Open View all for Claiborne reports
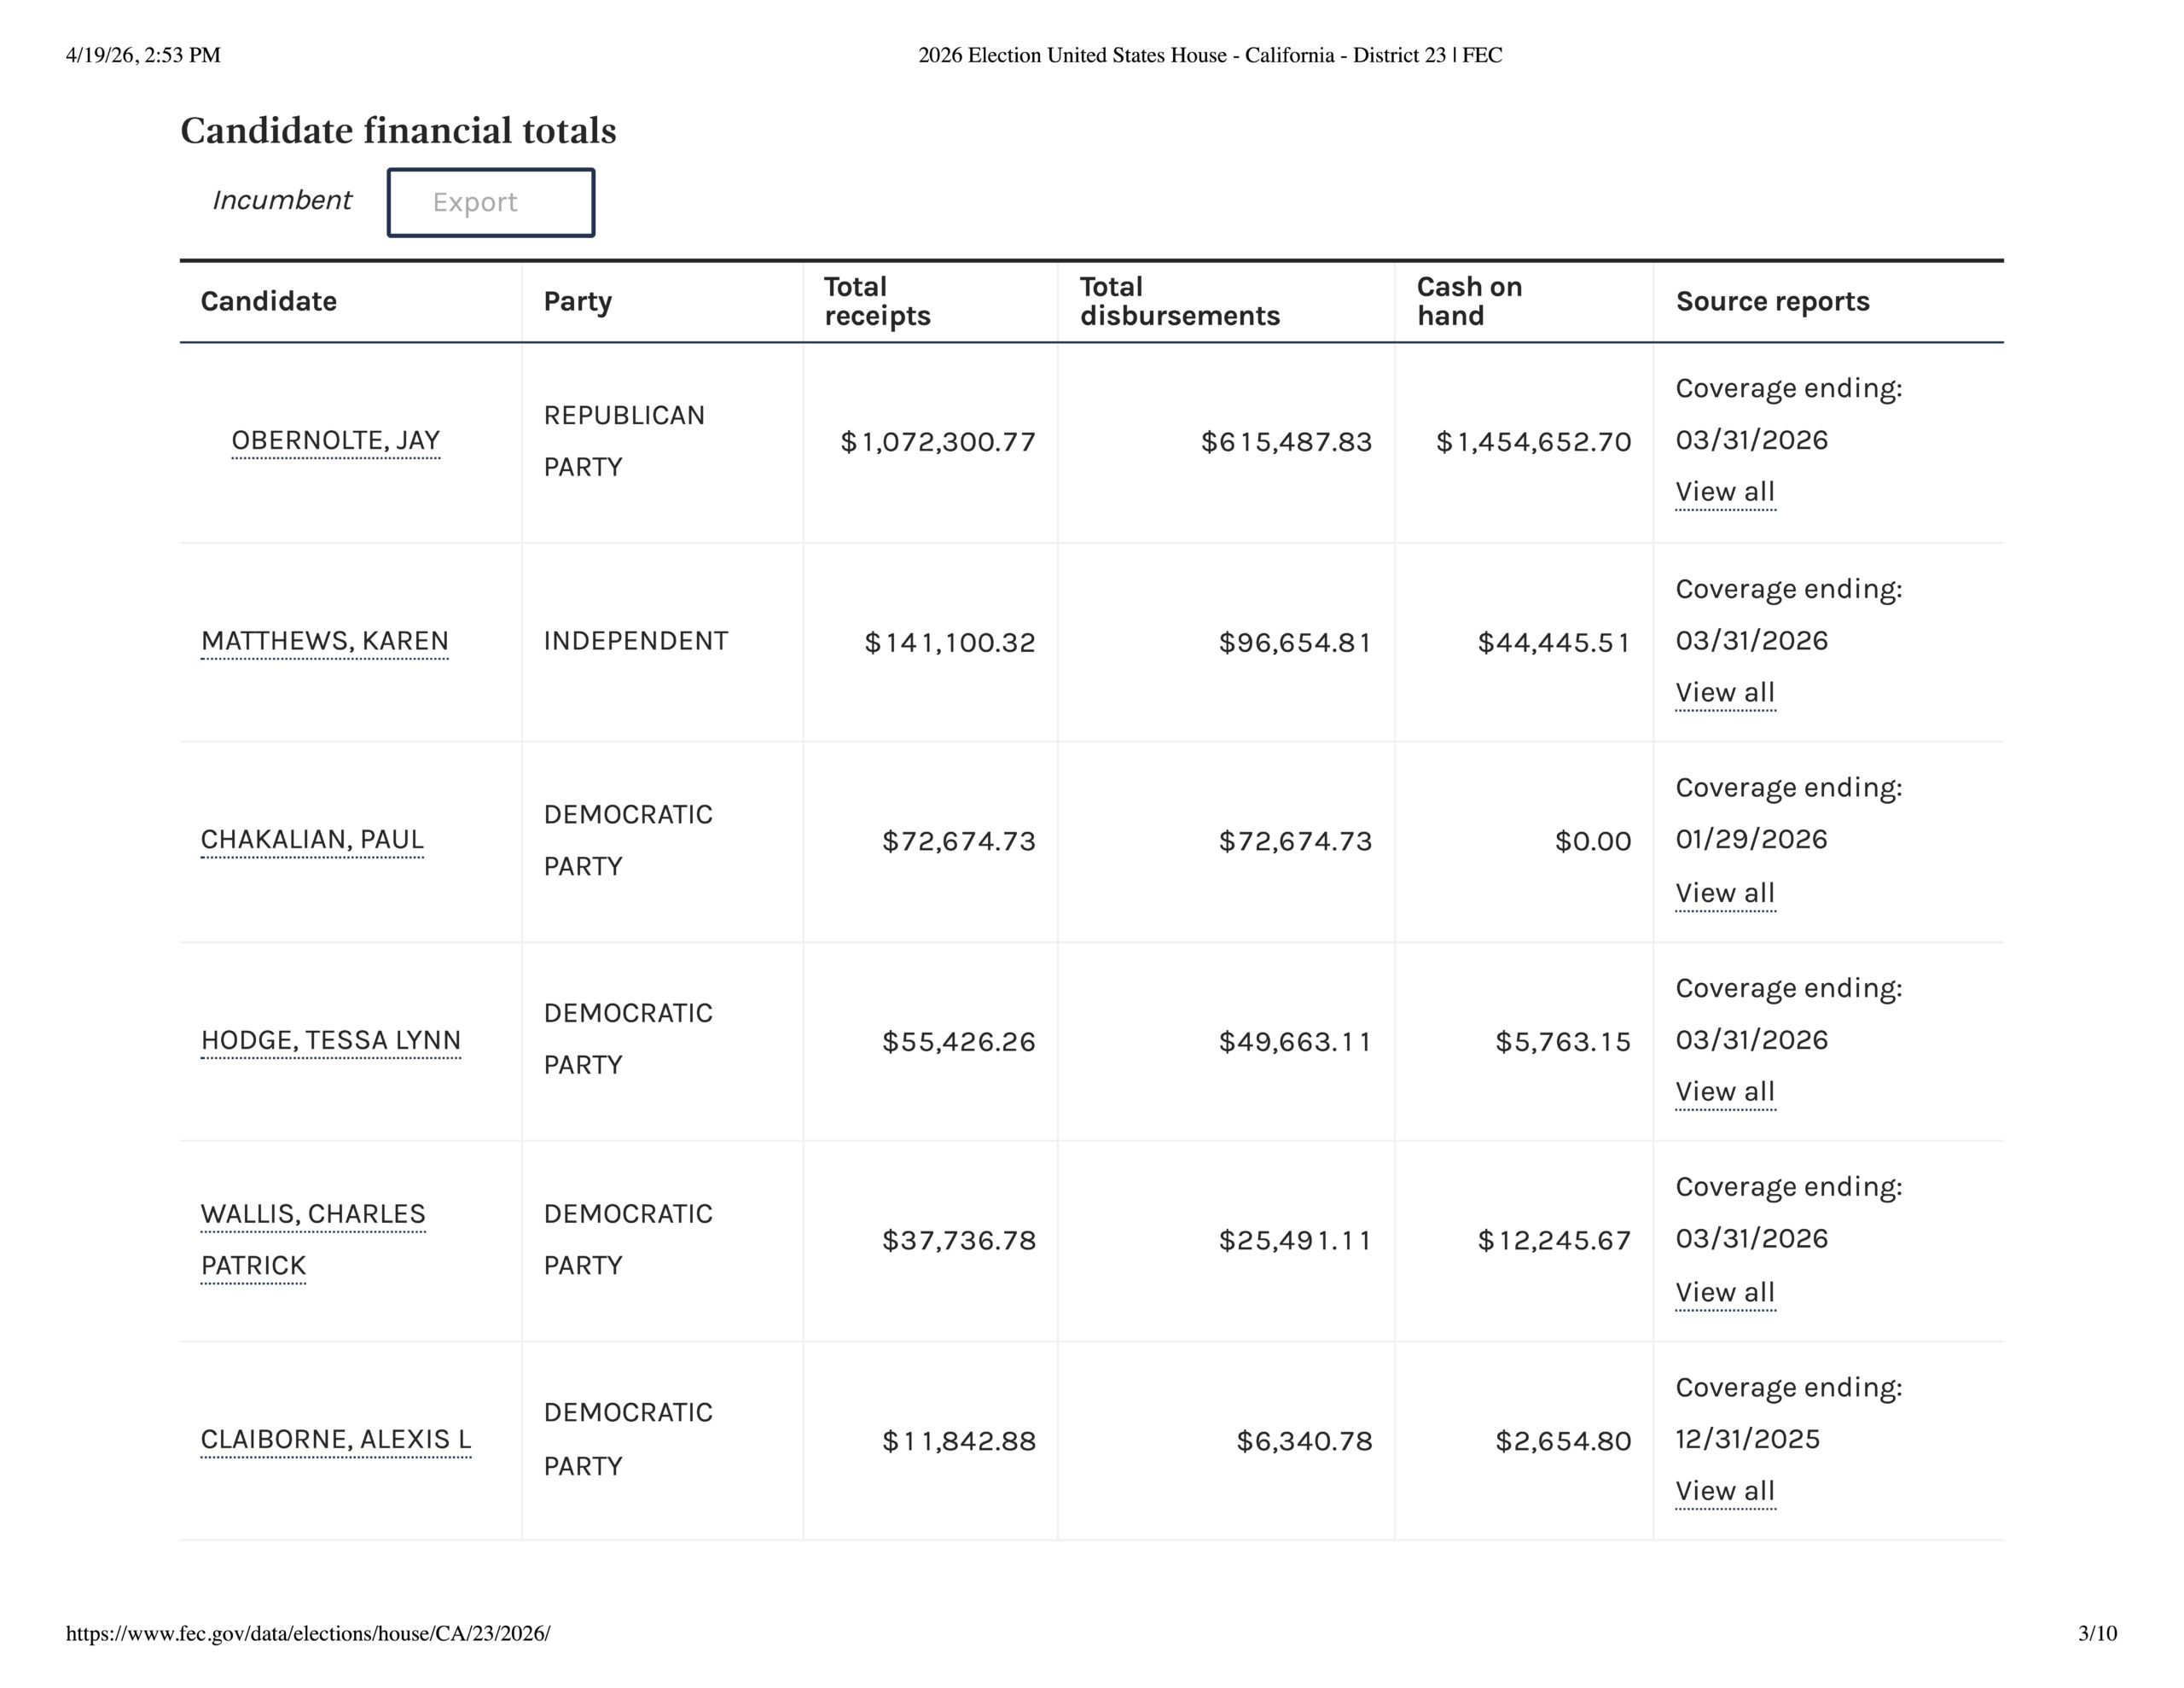The image size is (2184, 1688). [1724, 1491]
